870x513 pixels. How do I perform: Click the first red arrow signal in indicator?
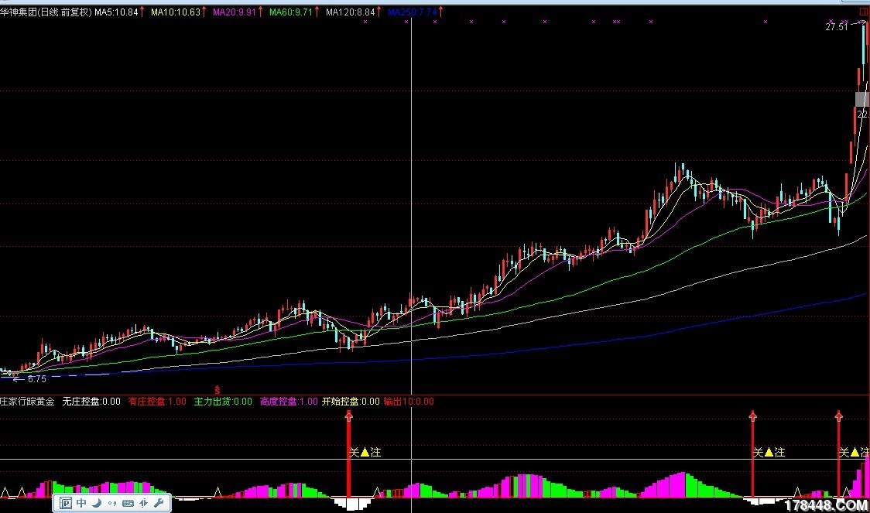[x=349, y=418]
